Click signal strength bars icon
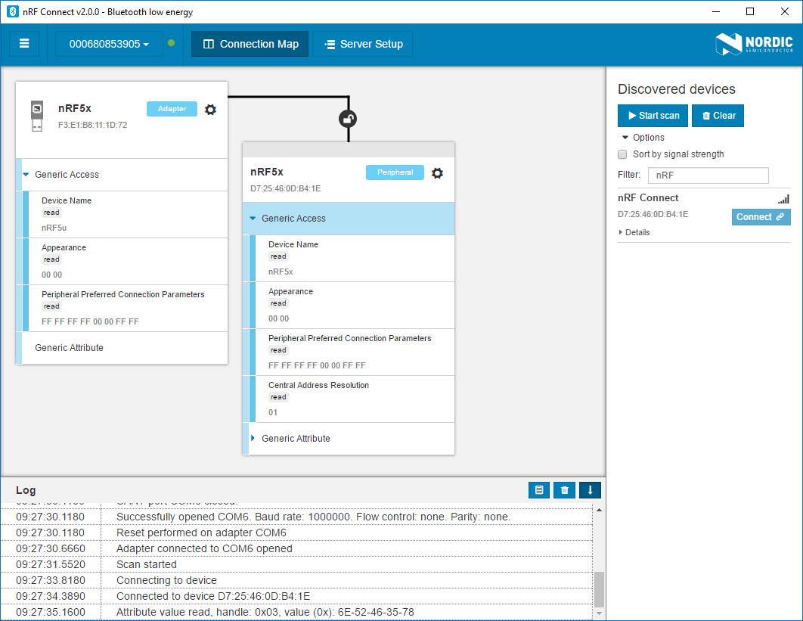This screenshot has height=621, width=803. click(783, 199)
